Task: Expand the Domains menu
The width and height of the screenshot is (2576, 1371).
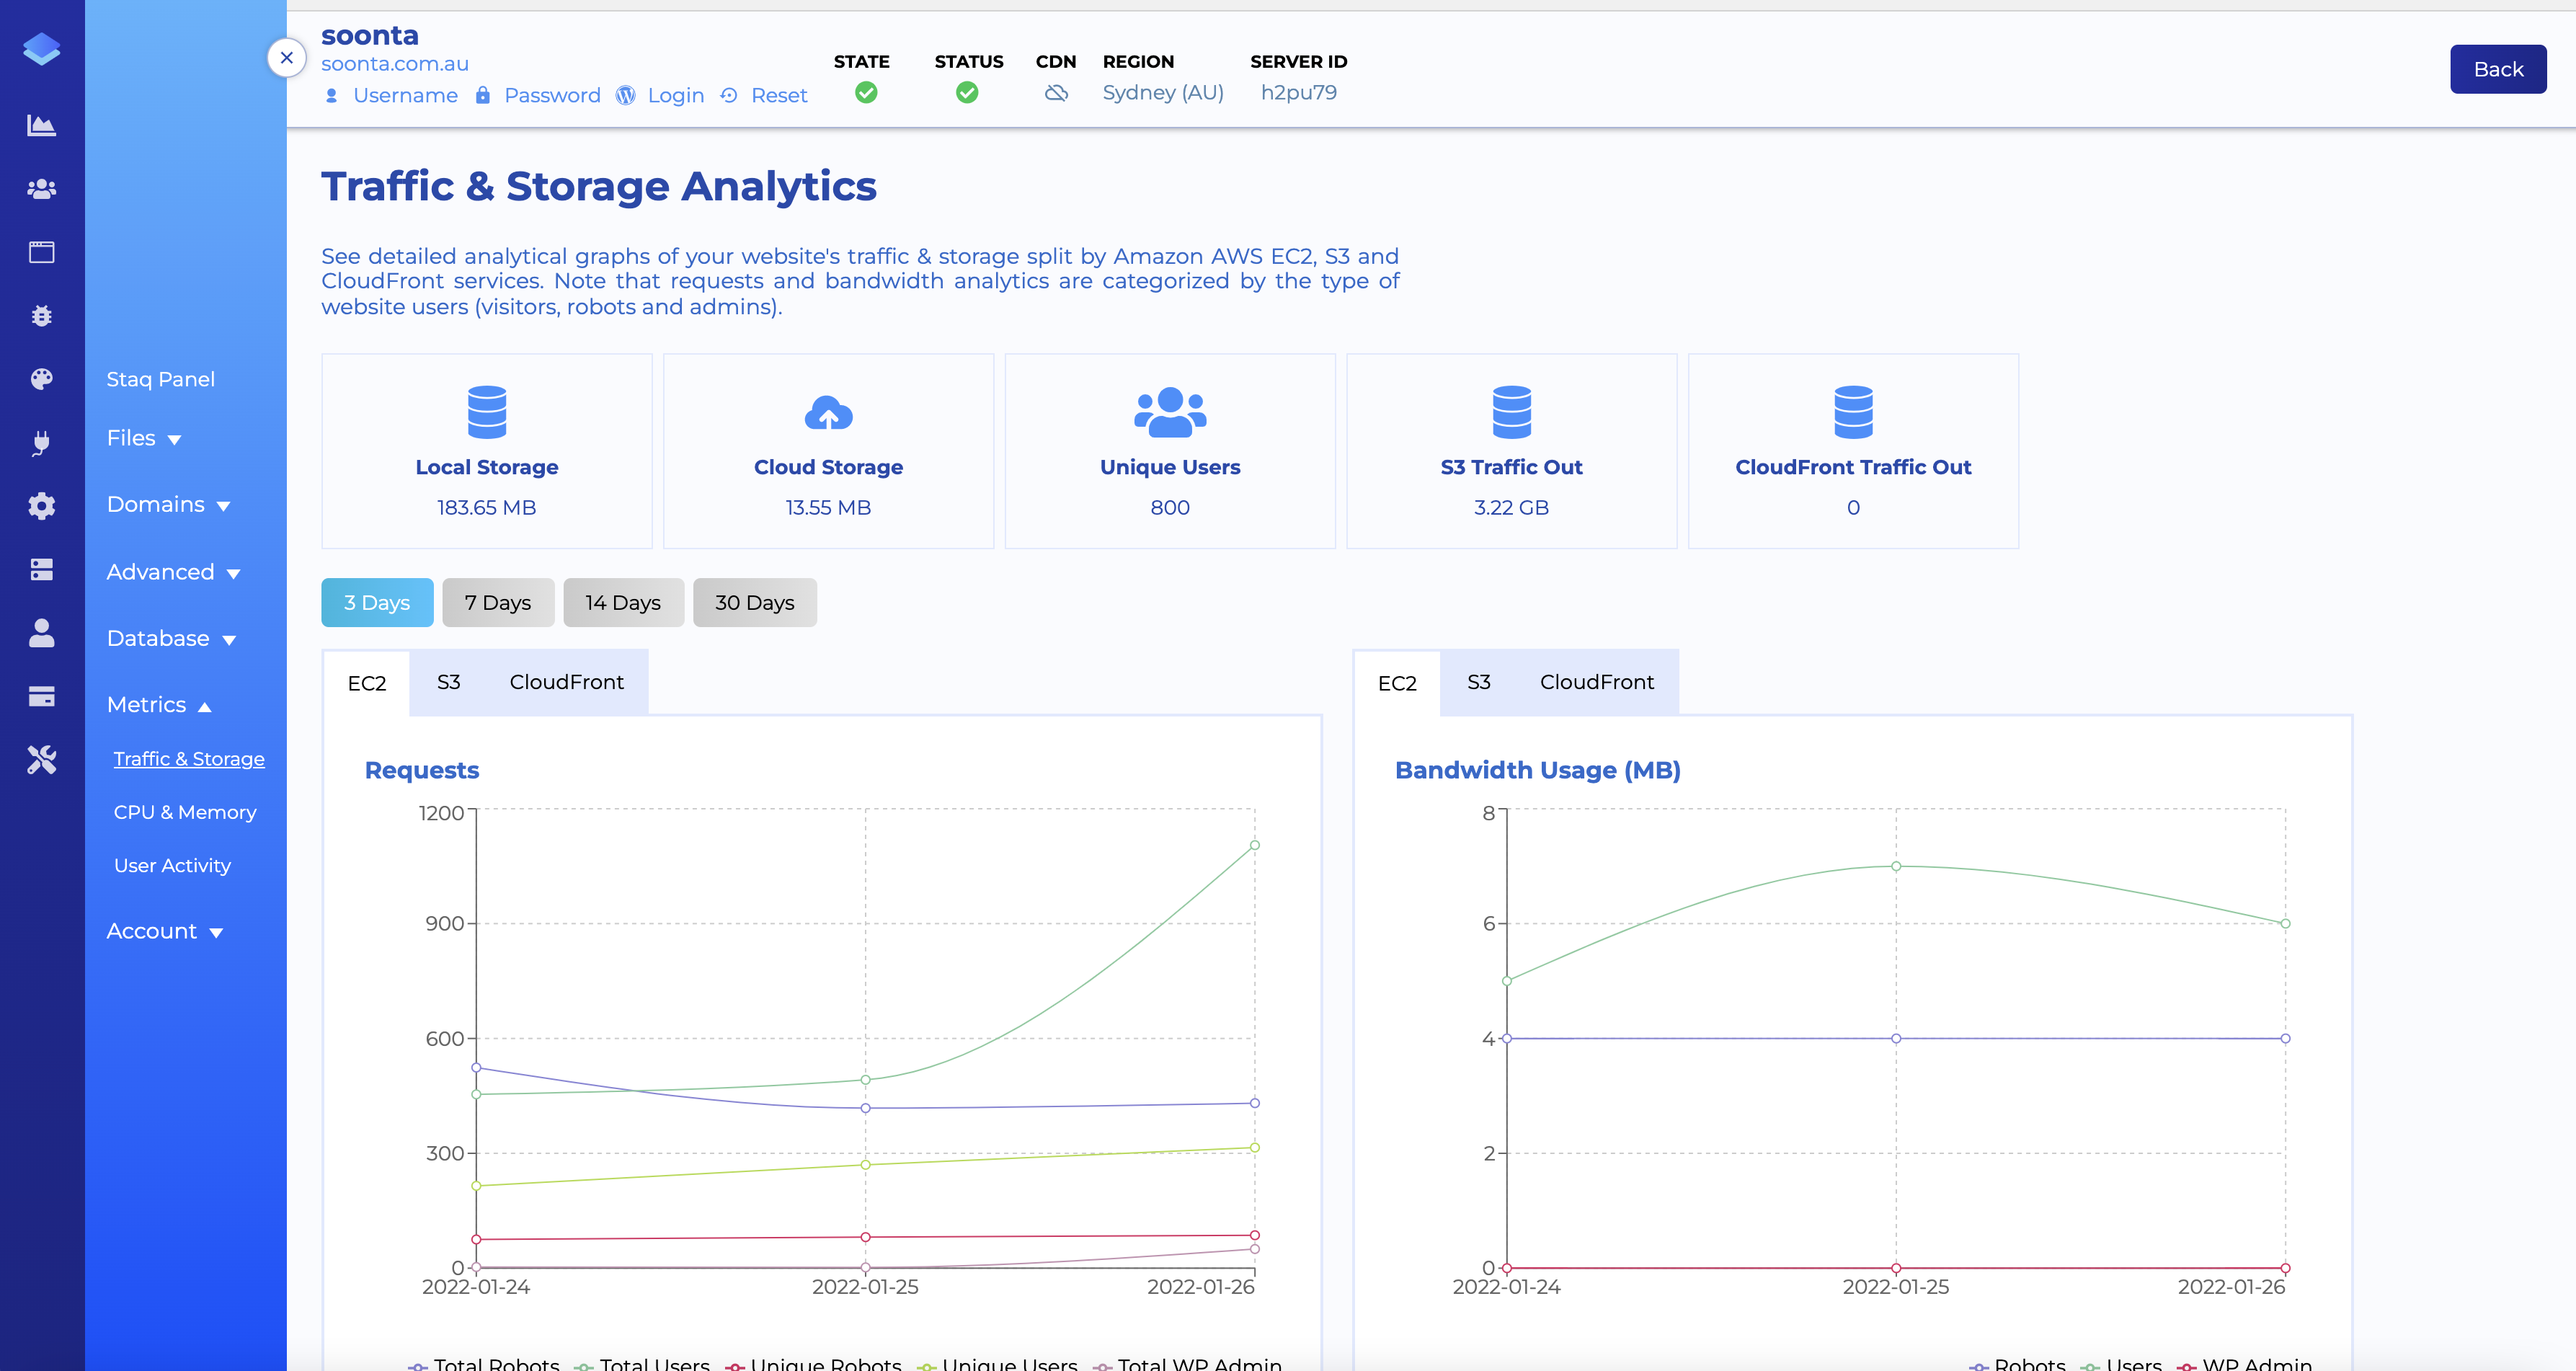Action: click(x=168, y=504)
